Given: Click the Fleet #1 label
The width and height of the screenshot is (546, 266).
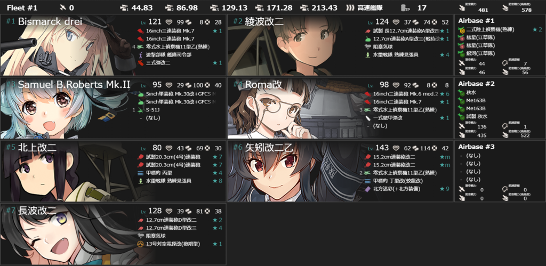Looking at the screenshot, I should pos(22,7).
